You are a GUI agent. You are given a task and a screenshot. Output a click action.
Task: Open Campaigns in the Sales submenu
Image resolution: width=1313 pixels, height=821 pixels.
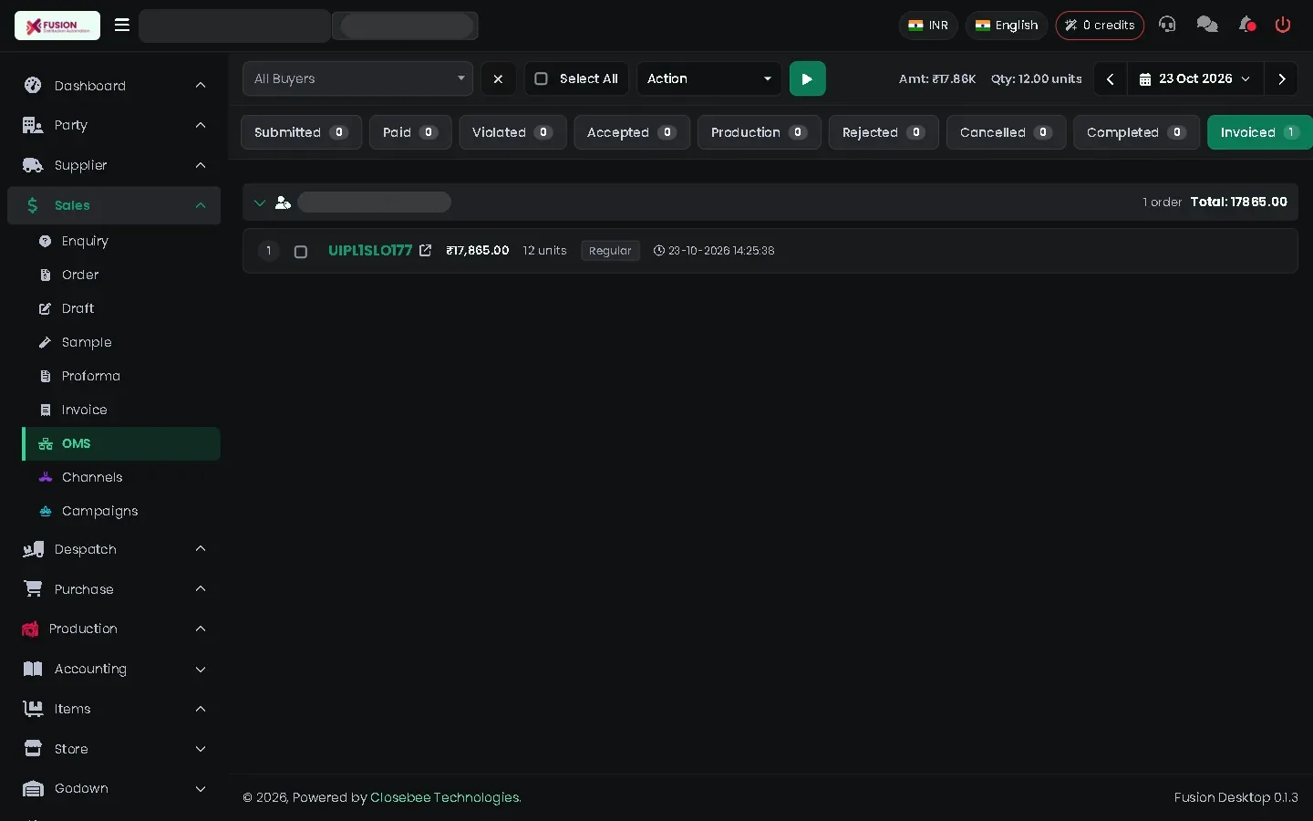(99, 511)
